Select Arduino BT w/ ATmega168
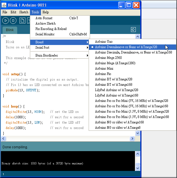 click(x=132, y=85)
